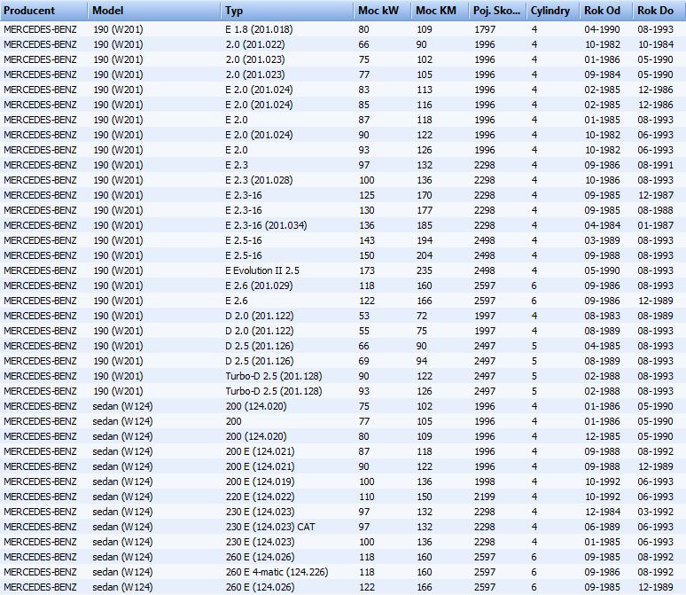Click power value 53 kW
The height and width of the screenshot is (595, 686).
click(x=364, y=316)
